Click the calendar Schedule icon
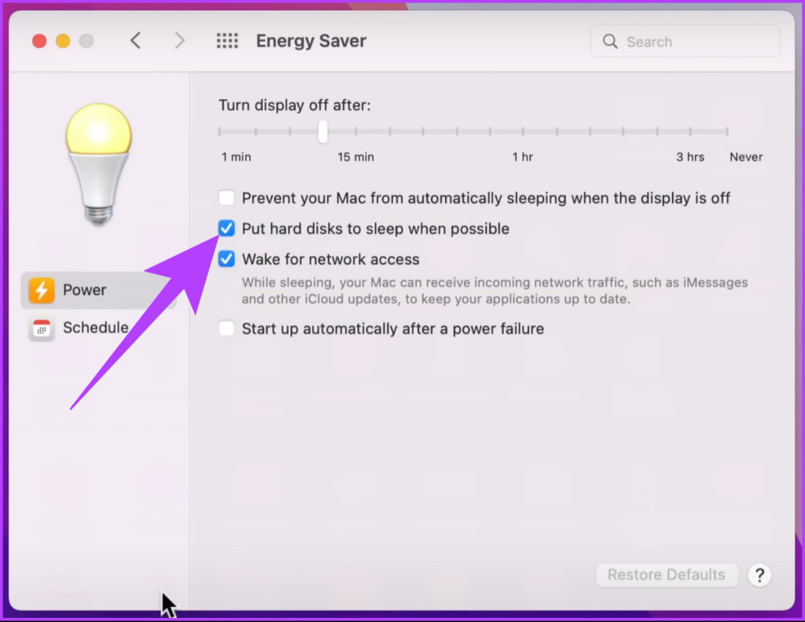 pos(42,328)
